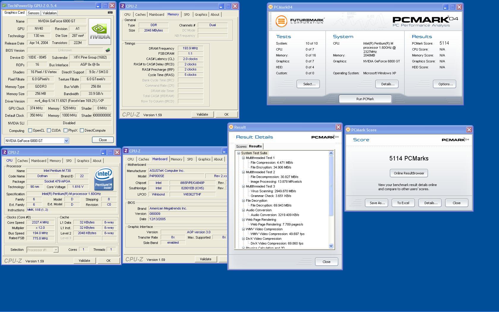Image resolution: width=499 pixels, height=312 pixels.
Task: Click Validate in the CPU-Z Memory window
Action: click(x=202, y=114)
